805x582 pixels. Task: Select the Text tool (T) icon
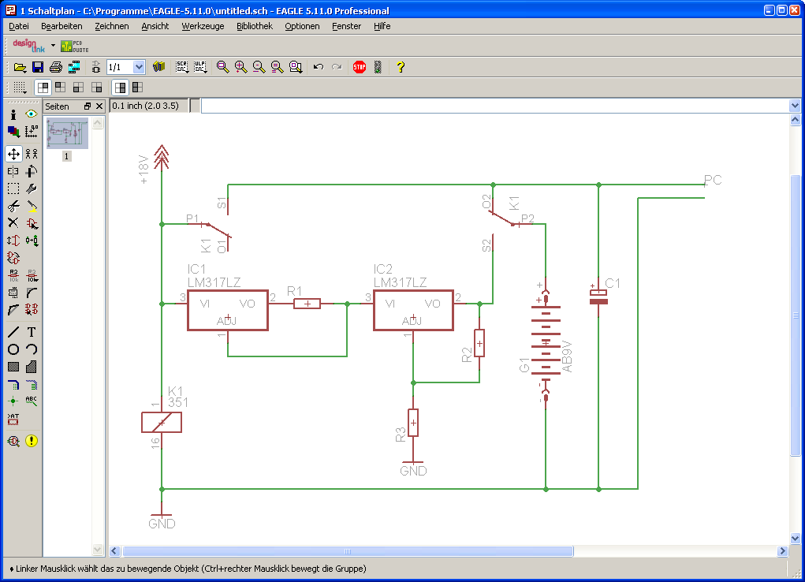pyautogui.click(x=32, y=332)
